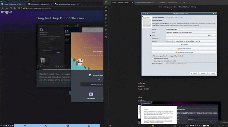
Task: Open the Budget and bills and such tab
Action: click(144, 3)
